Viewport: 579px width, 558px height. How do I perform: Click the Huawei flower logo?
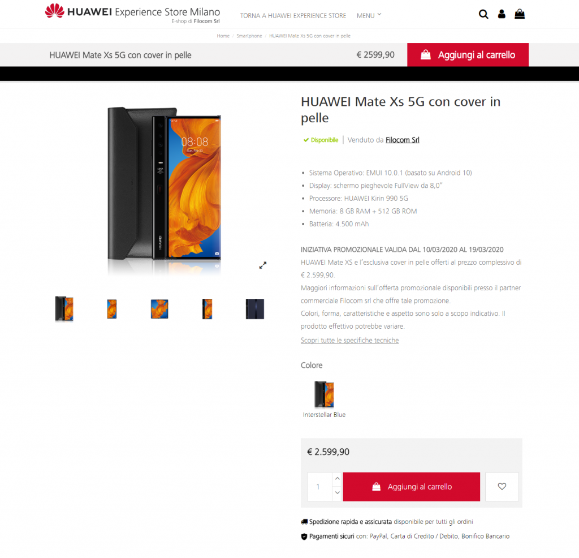55,11
